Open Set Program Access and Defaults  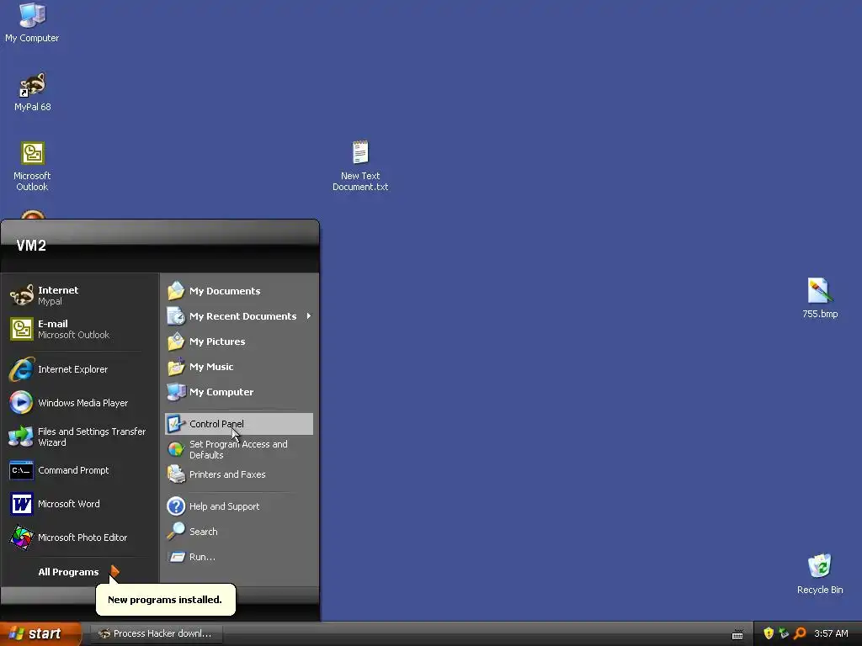point(238,449)
